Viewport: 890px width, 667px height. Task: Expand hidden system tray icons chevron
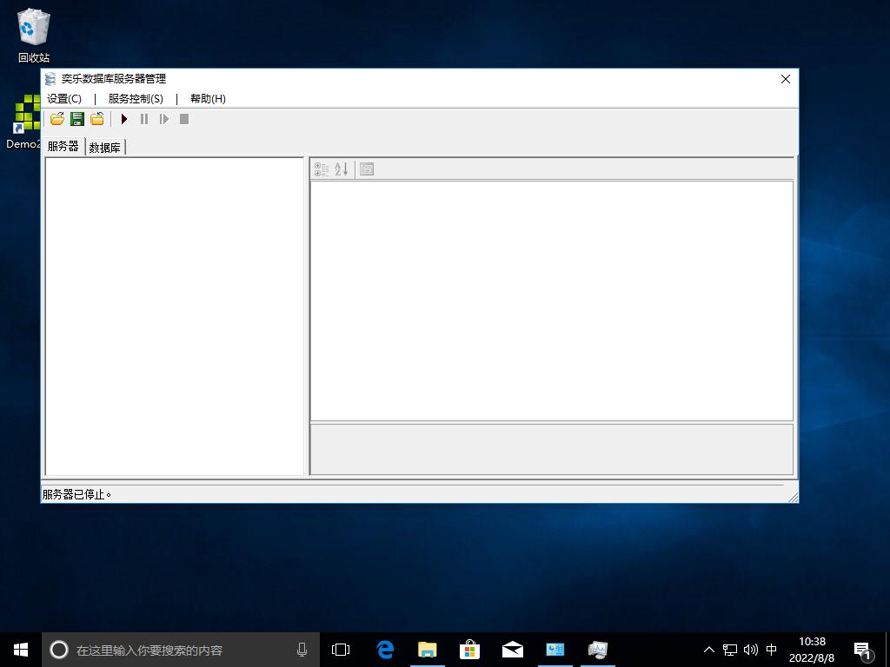click(x=709, y=650)
